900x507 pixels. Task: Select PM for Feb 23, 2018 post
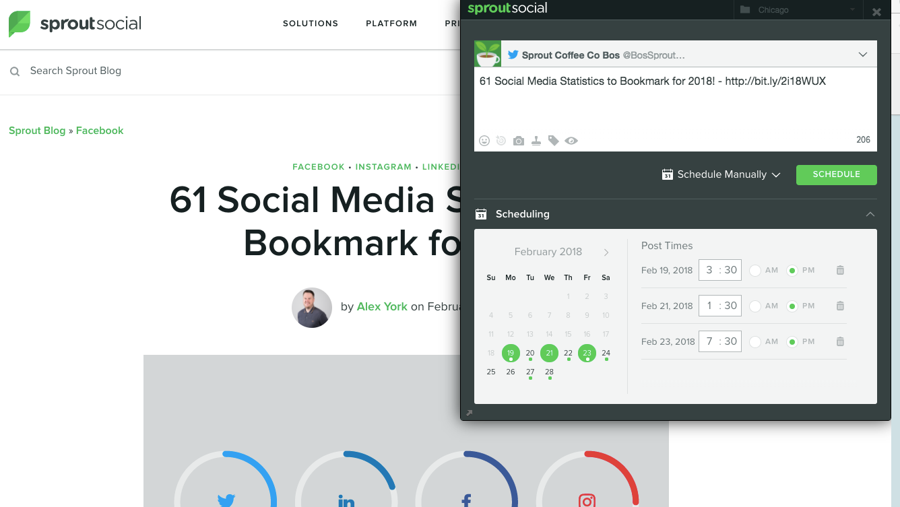[792, 341]
